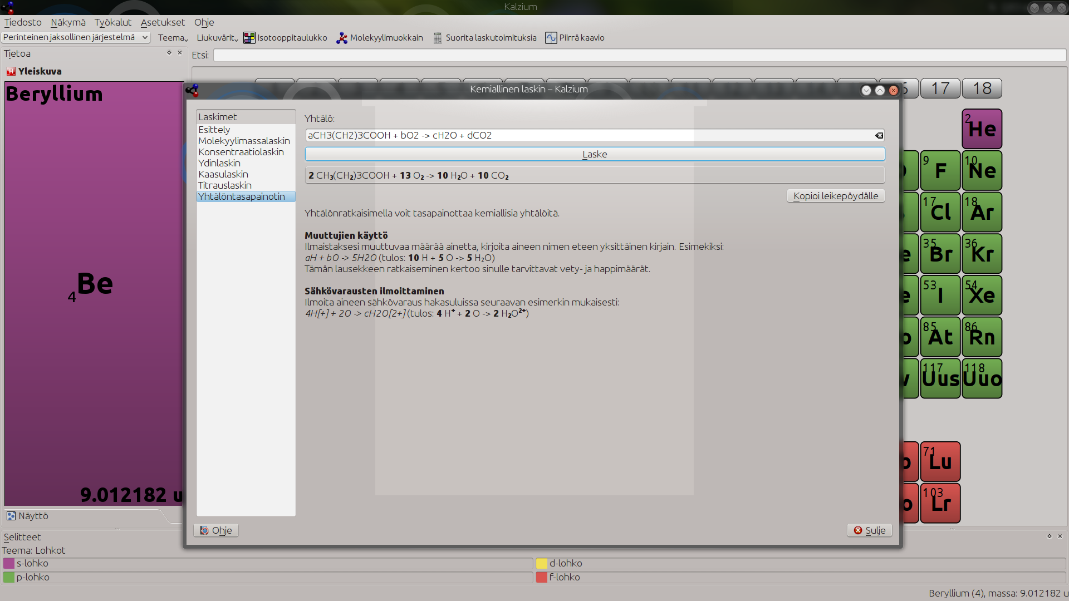Click the system icon at top-left corner

tap(7, 7)
